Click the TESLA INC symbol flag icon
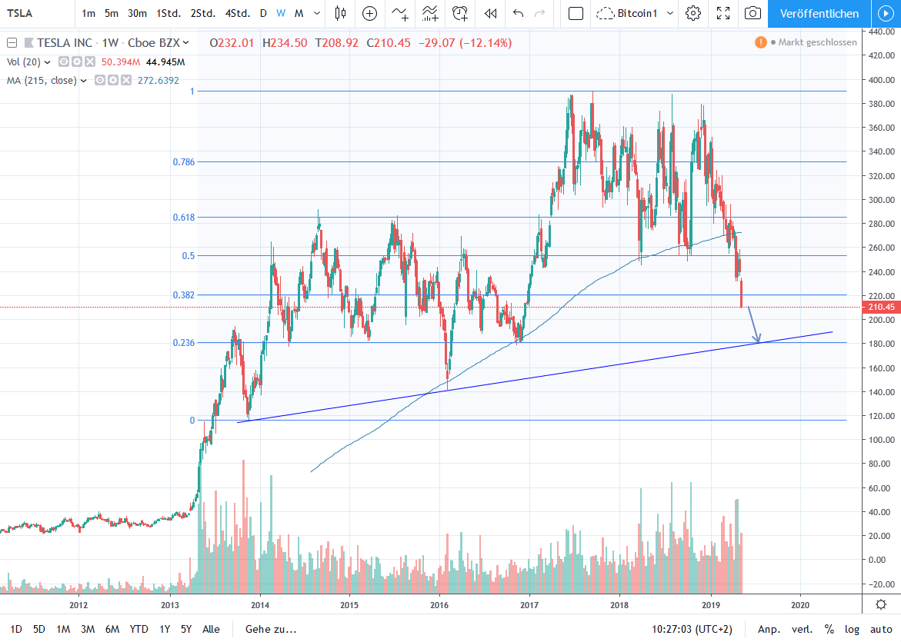901x642 pixels. tap(28, 42)
